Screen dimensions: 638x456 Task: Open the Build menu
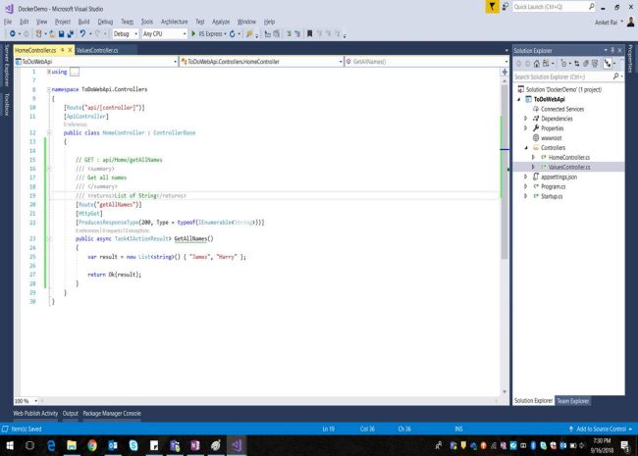pos(83,22)
